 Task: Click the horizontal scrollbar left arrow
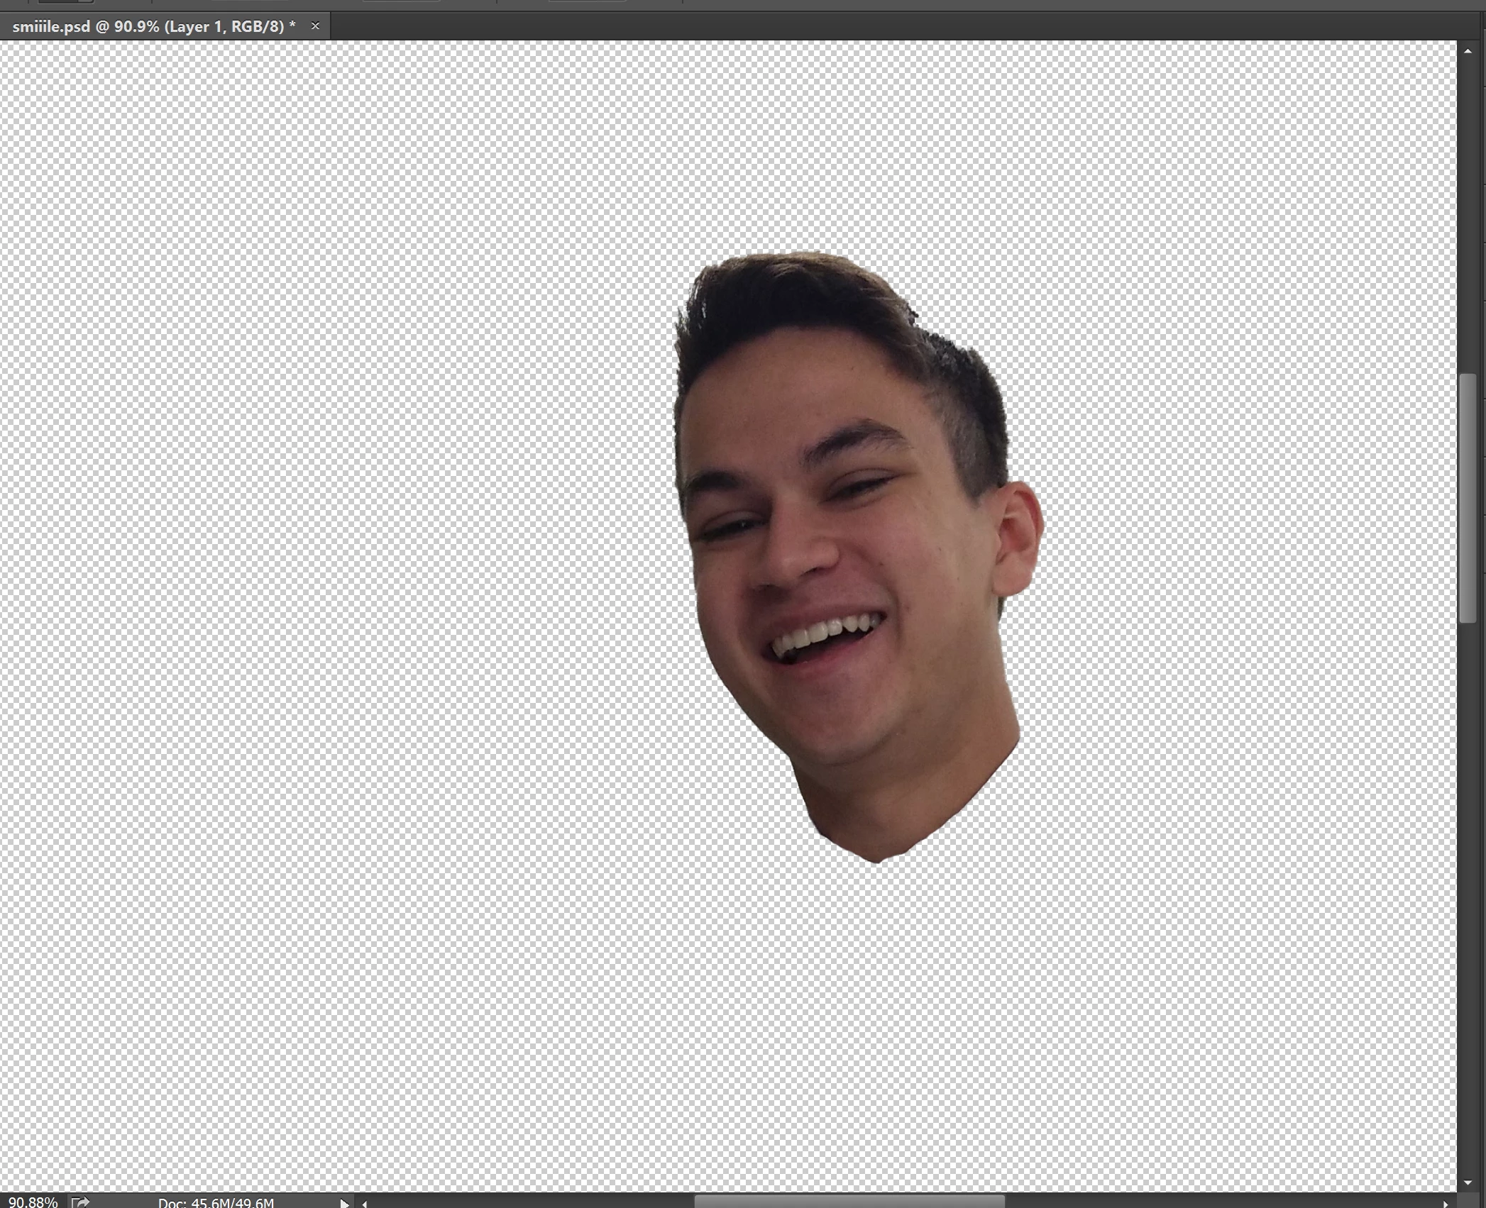(x=365, y=1203)
